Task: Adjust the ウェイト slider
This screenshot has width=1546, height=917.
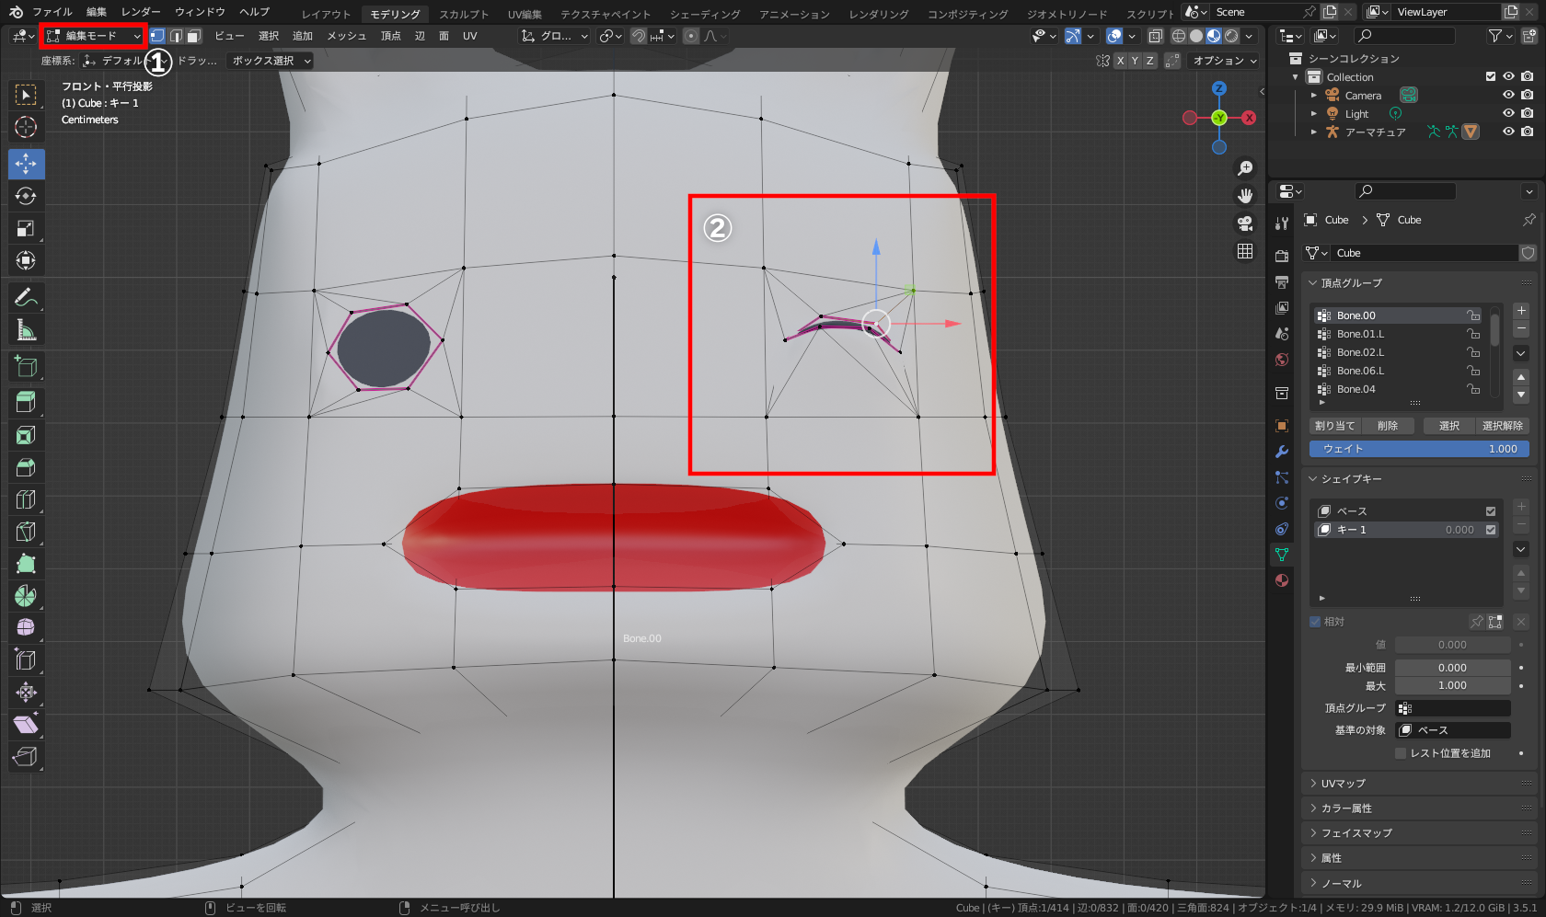Action: point(1419,449)
